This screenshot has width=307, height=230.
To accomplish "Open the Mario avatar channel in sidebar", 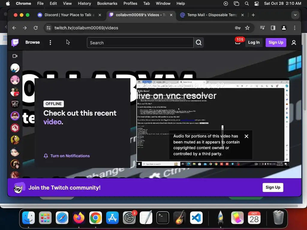I will click(x=15, y=116).
